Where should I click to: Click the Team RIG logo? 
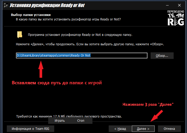tap(176, 18)
